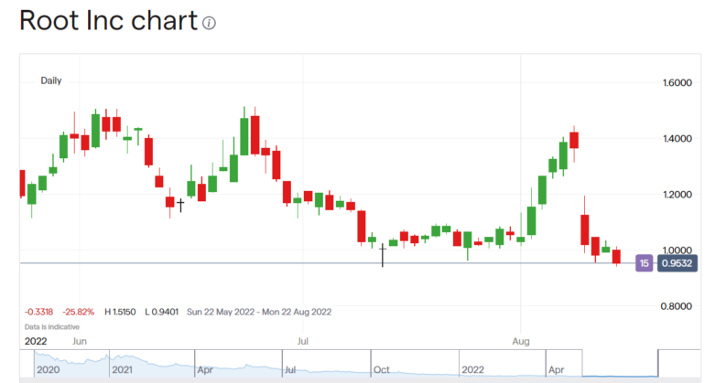Click the Jul label on main time axis
This screenshot has width=726, height=383.
pos(302,341)
